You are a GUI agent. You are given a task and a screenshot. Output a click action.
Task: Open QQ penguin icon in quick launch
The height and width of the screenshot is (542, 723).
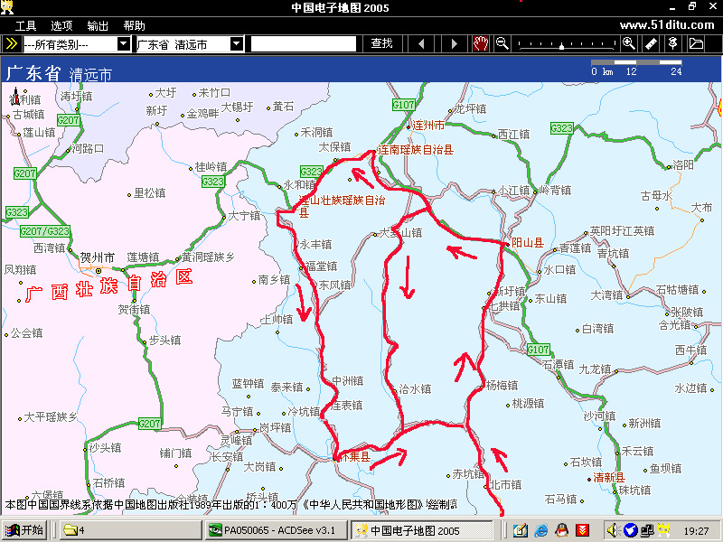click(561, 530)
